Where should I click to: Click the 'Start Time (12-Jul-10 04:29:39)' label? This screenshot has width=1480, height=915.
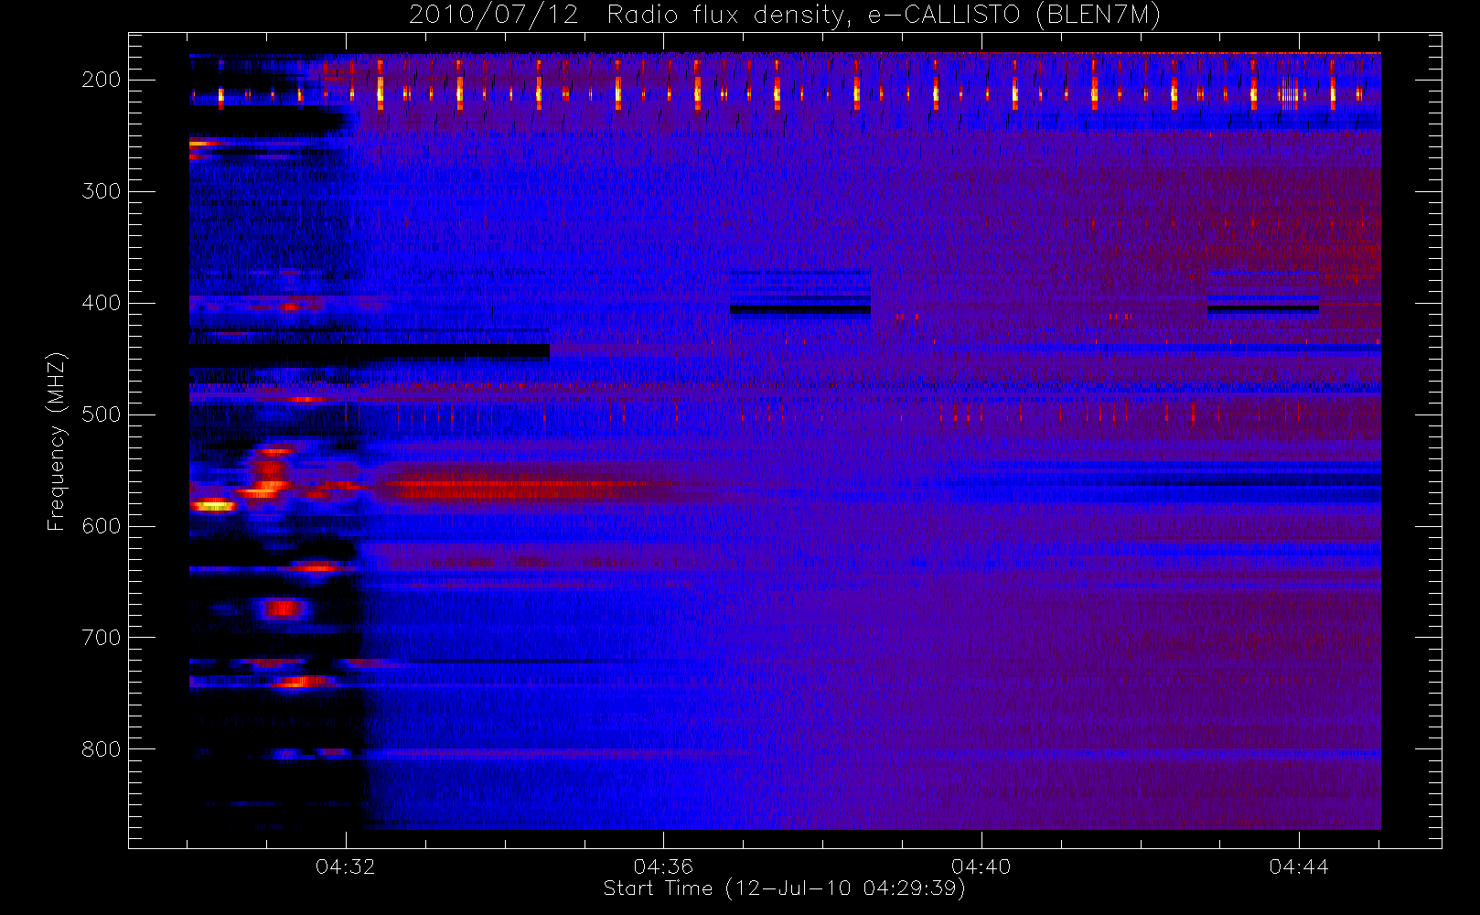(785, 888)
